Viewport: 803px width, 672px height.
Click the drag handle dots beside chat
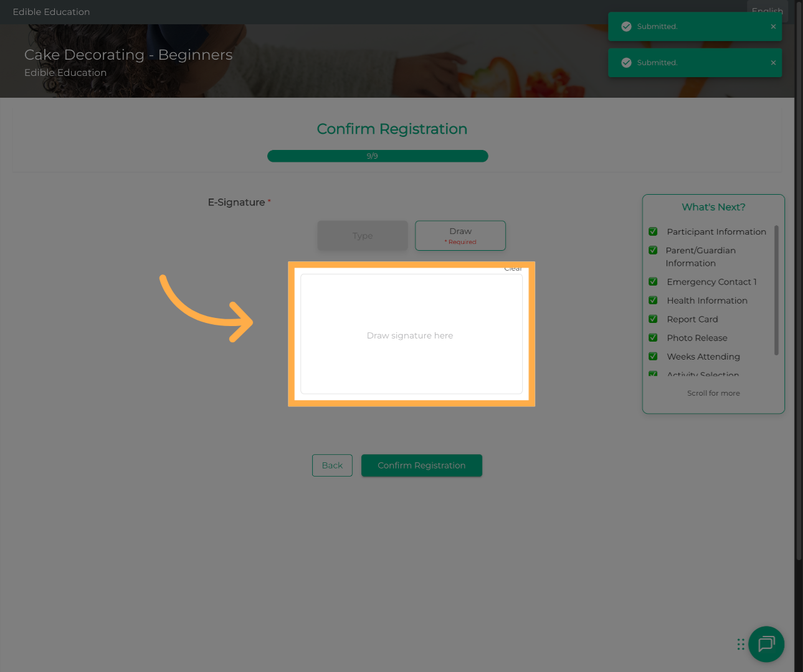[741, 644]
